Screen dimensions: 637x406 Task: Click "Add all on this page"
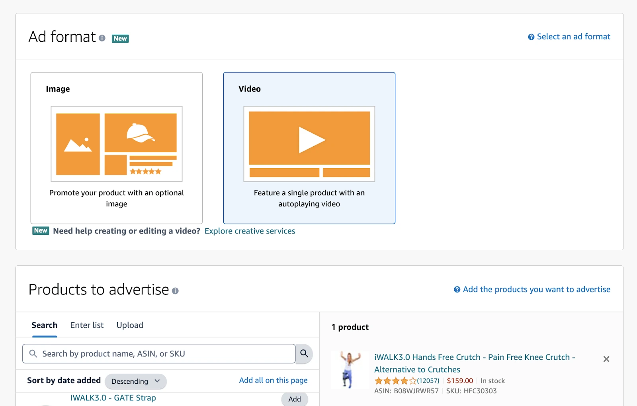tap(273, 380)
